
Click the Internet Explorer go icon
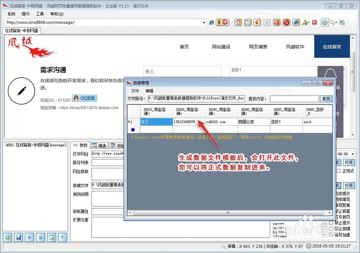coord(211,22)
